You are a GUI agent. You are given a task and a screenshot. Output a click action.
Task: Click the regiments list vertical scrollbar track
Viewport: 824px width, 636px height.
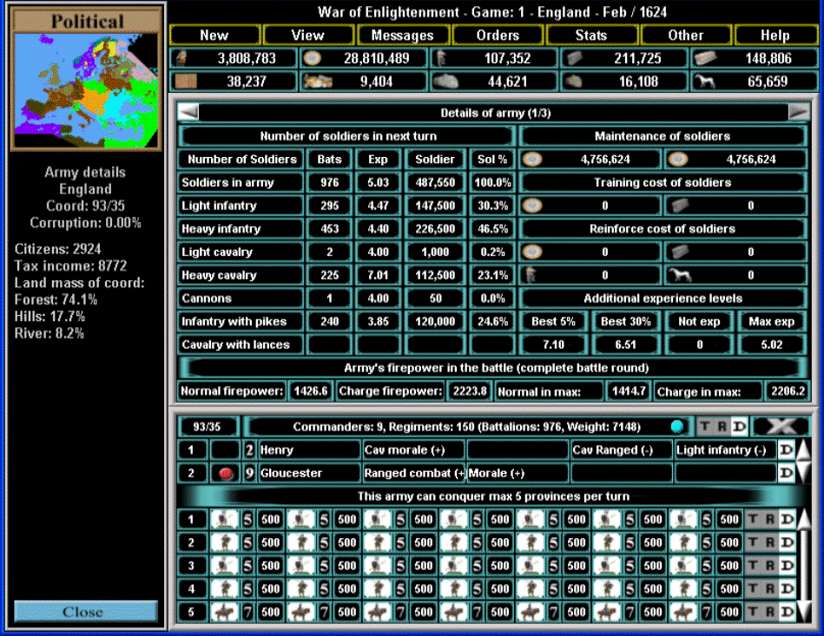tap(805, 564)
